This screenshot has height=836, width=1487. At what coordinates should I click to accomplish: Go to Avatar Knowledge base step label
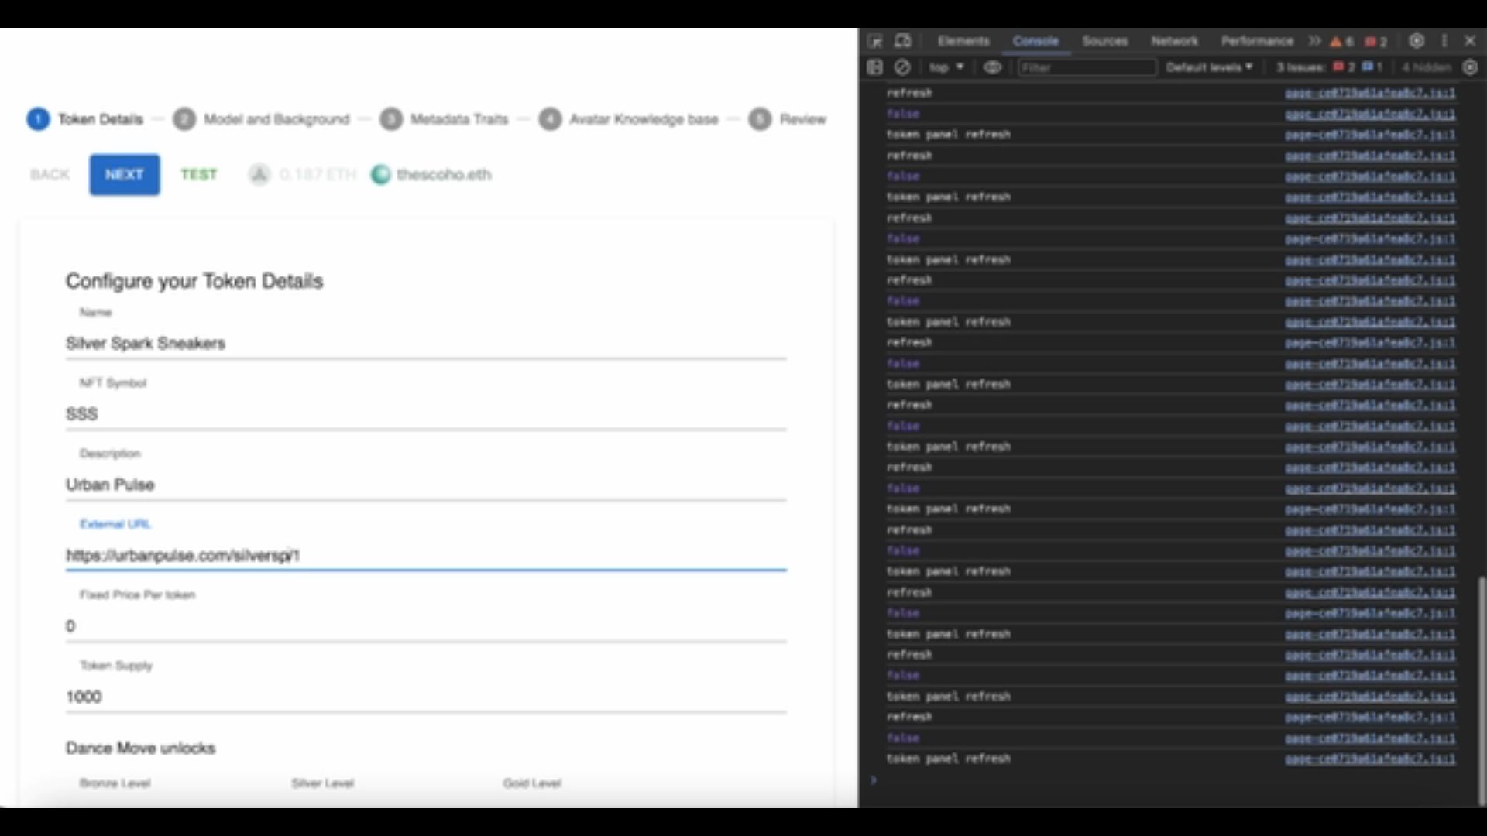click(x=644, y=119)
